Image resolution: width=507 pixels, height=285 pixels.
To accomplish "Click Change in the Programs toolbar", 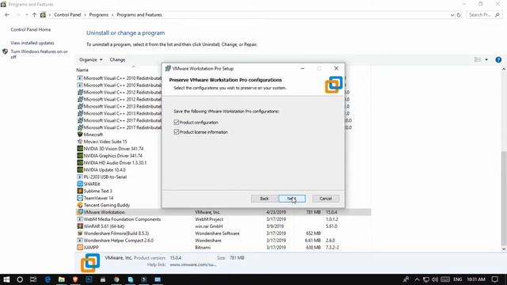I will pos(117,60).
